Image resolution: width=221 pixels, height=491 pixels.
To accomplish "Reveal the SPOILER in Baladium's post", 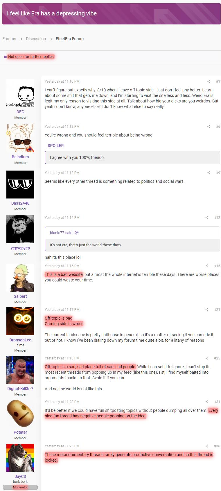I will click(x=56, y=146).
